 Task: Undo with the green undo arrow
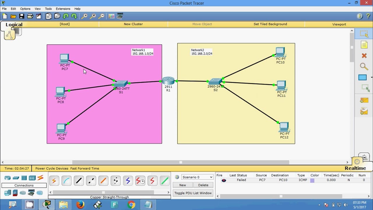(x=66, y=16)
